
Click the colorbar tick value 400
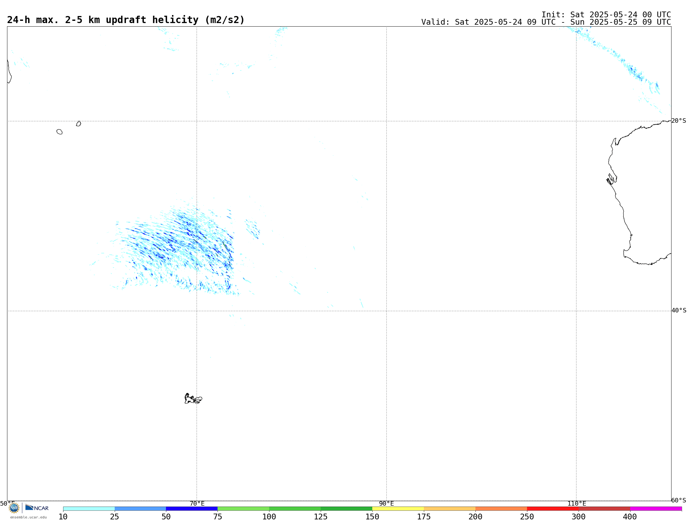630,517
